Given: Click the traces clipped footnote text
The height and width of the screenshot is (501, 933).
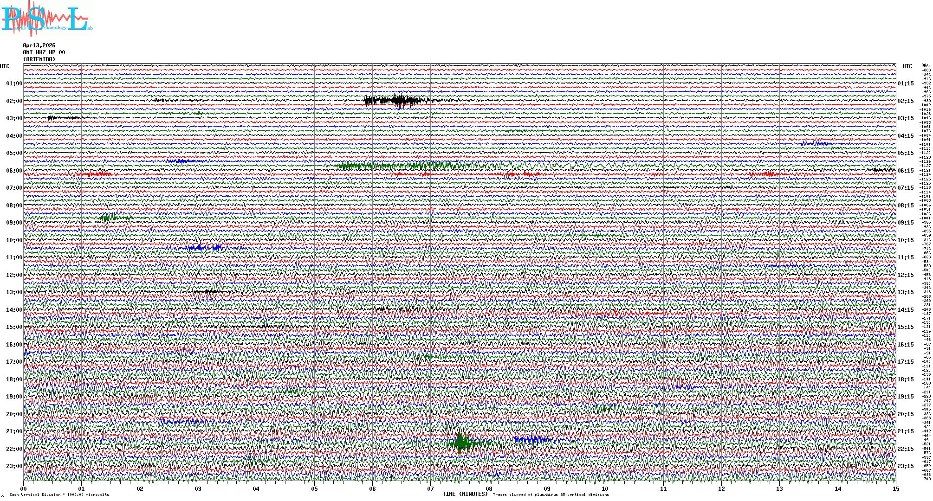Looking at the screenshot, I should coord(551,495).
